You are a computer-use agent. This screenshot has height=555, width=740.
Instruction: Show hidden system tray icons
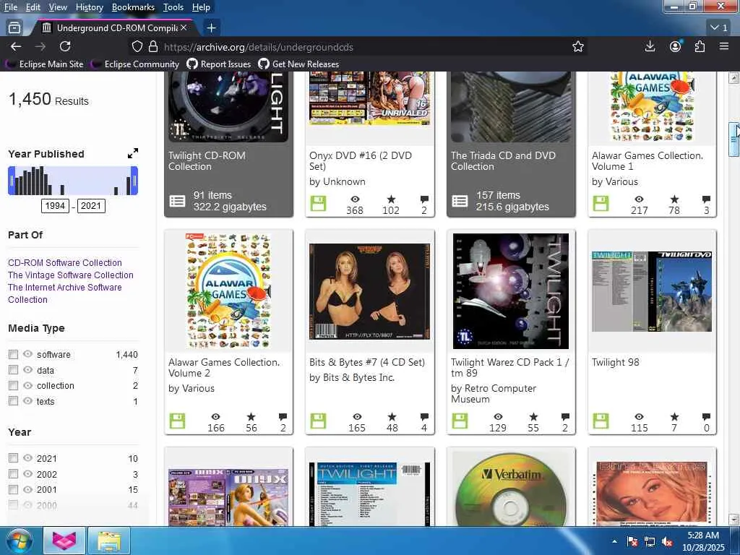click(x=614, y=542)
